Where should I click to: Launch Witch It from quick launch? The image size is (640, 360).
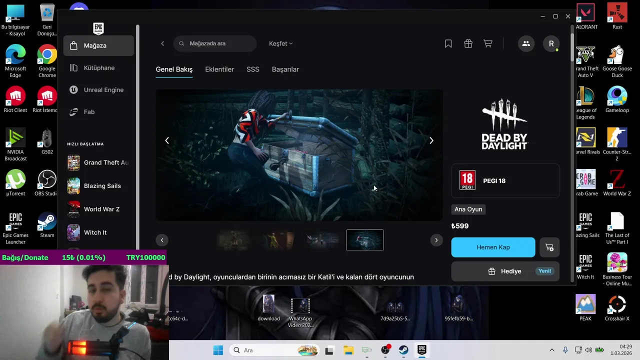click(x=98, y=232)
